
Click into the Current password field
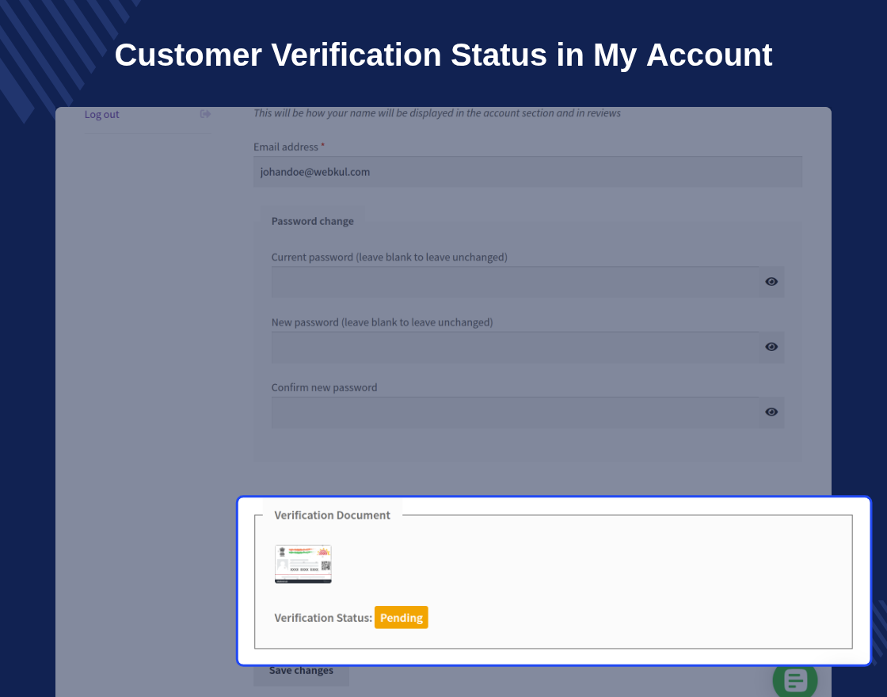[516, 282]
